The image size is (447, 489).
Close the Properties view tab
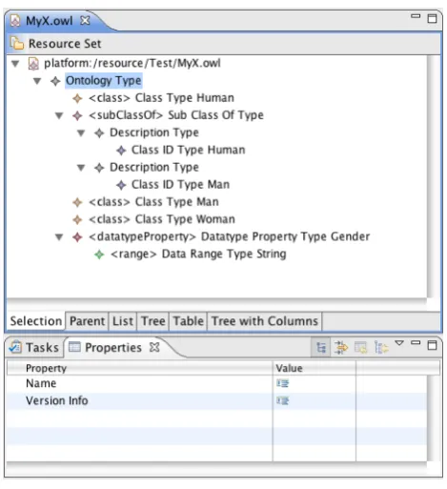pos(154,347)
